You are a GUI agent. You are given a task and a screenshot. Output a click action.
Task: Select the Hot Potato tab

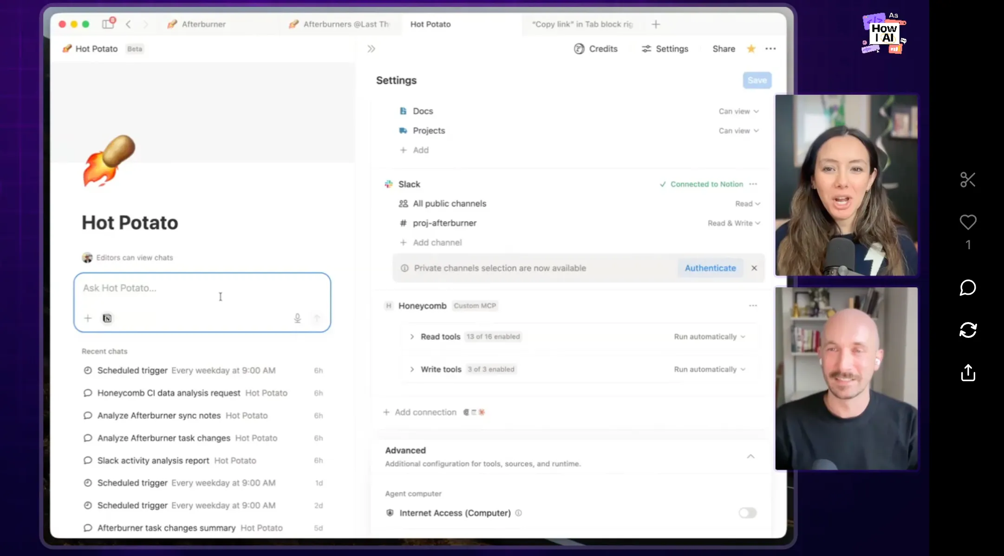tap(430, 24)
